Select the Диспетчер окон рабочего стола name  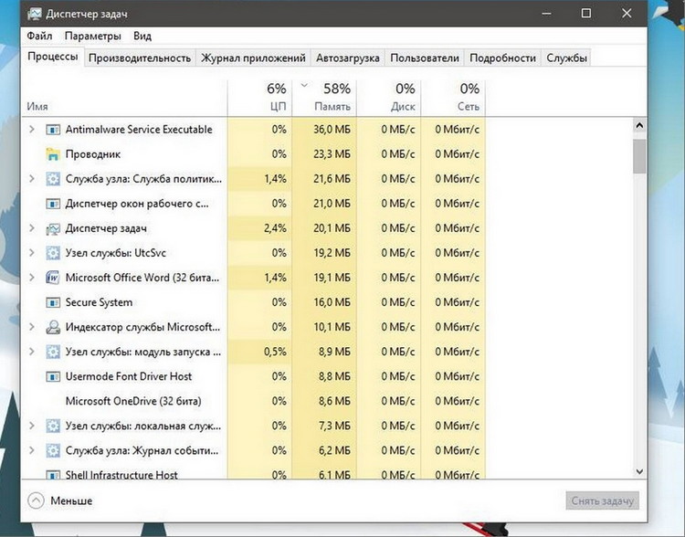point(137,204)
